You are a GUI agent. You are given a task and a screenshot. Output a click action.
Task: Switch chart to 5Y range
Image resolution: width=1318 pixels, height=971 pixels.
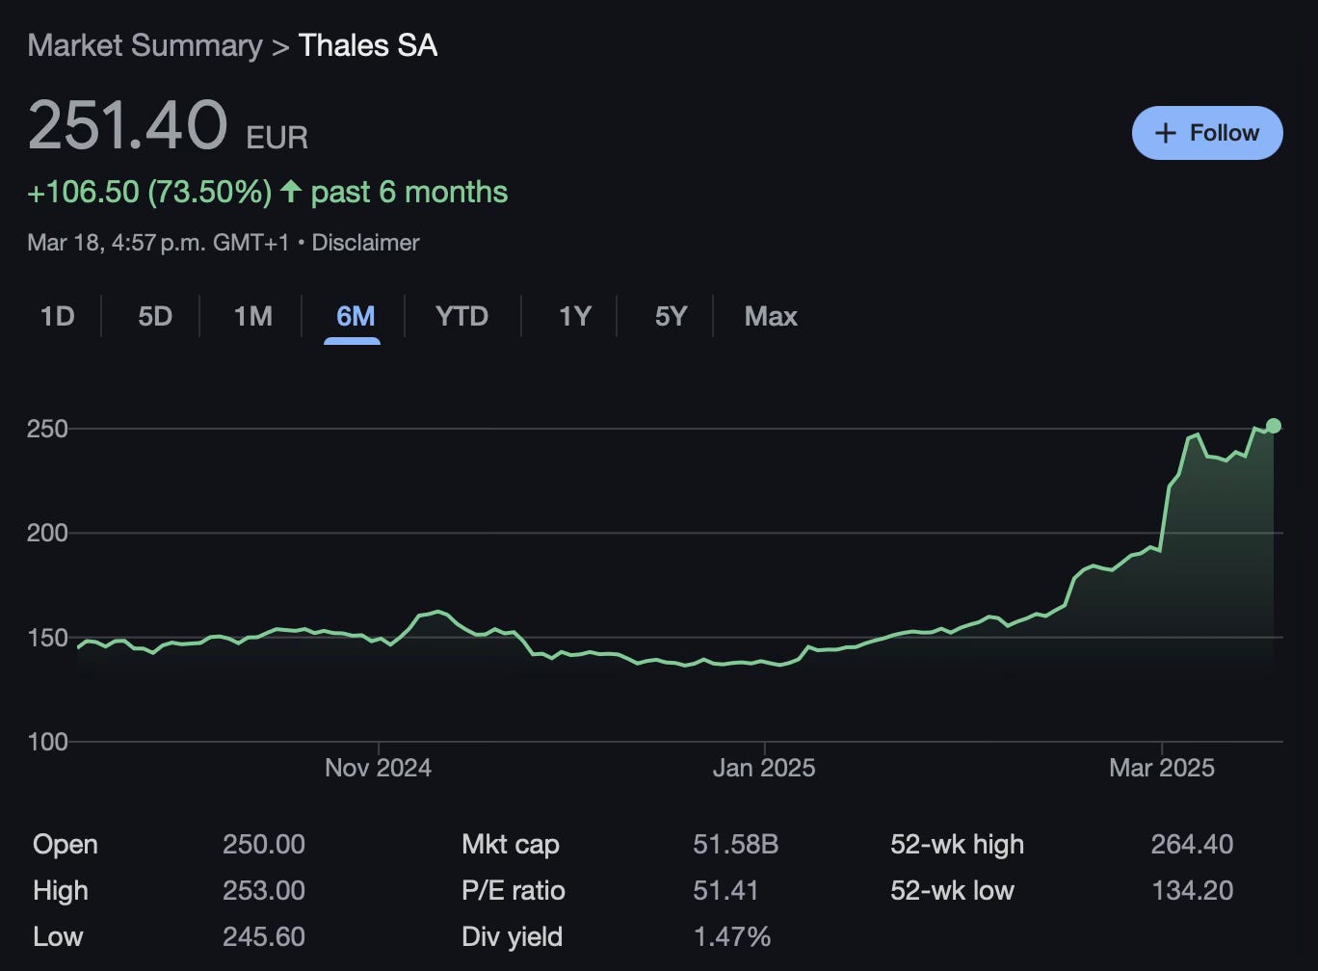click(x=671, y=316)
